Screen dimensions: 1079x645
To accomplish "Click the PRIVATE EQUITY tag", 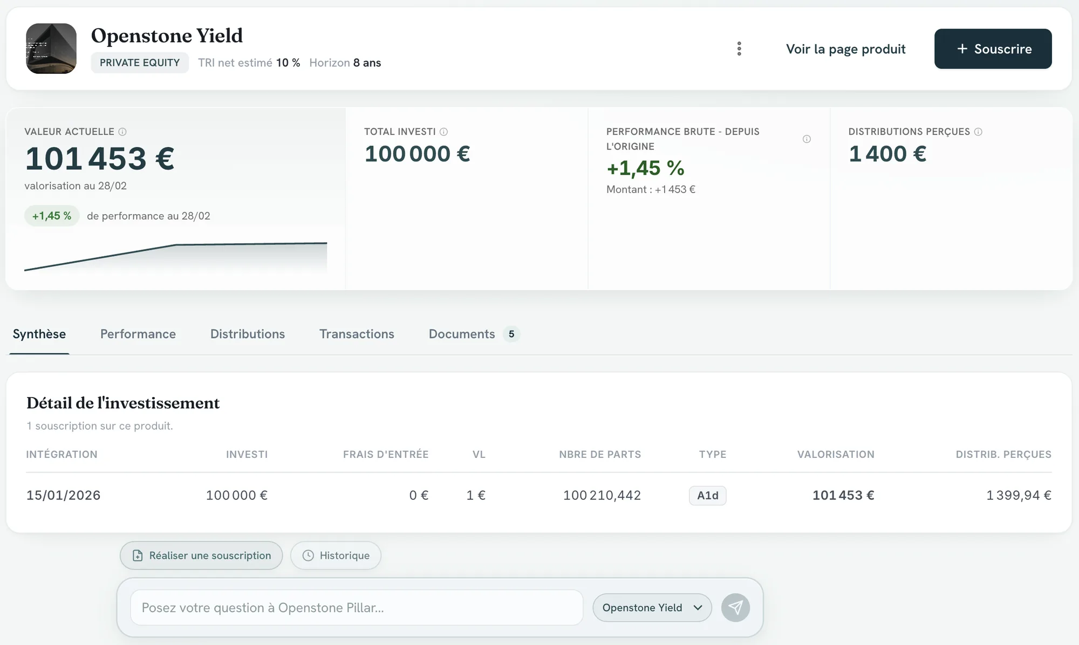I will 140,63.
